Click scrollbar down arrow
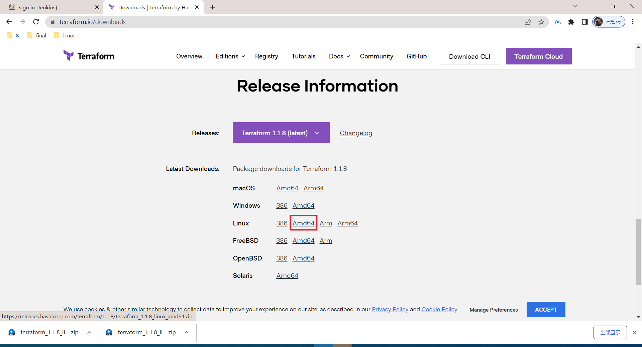The height and width of the screenshot is (347, 642). 638,317
